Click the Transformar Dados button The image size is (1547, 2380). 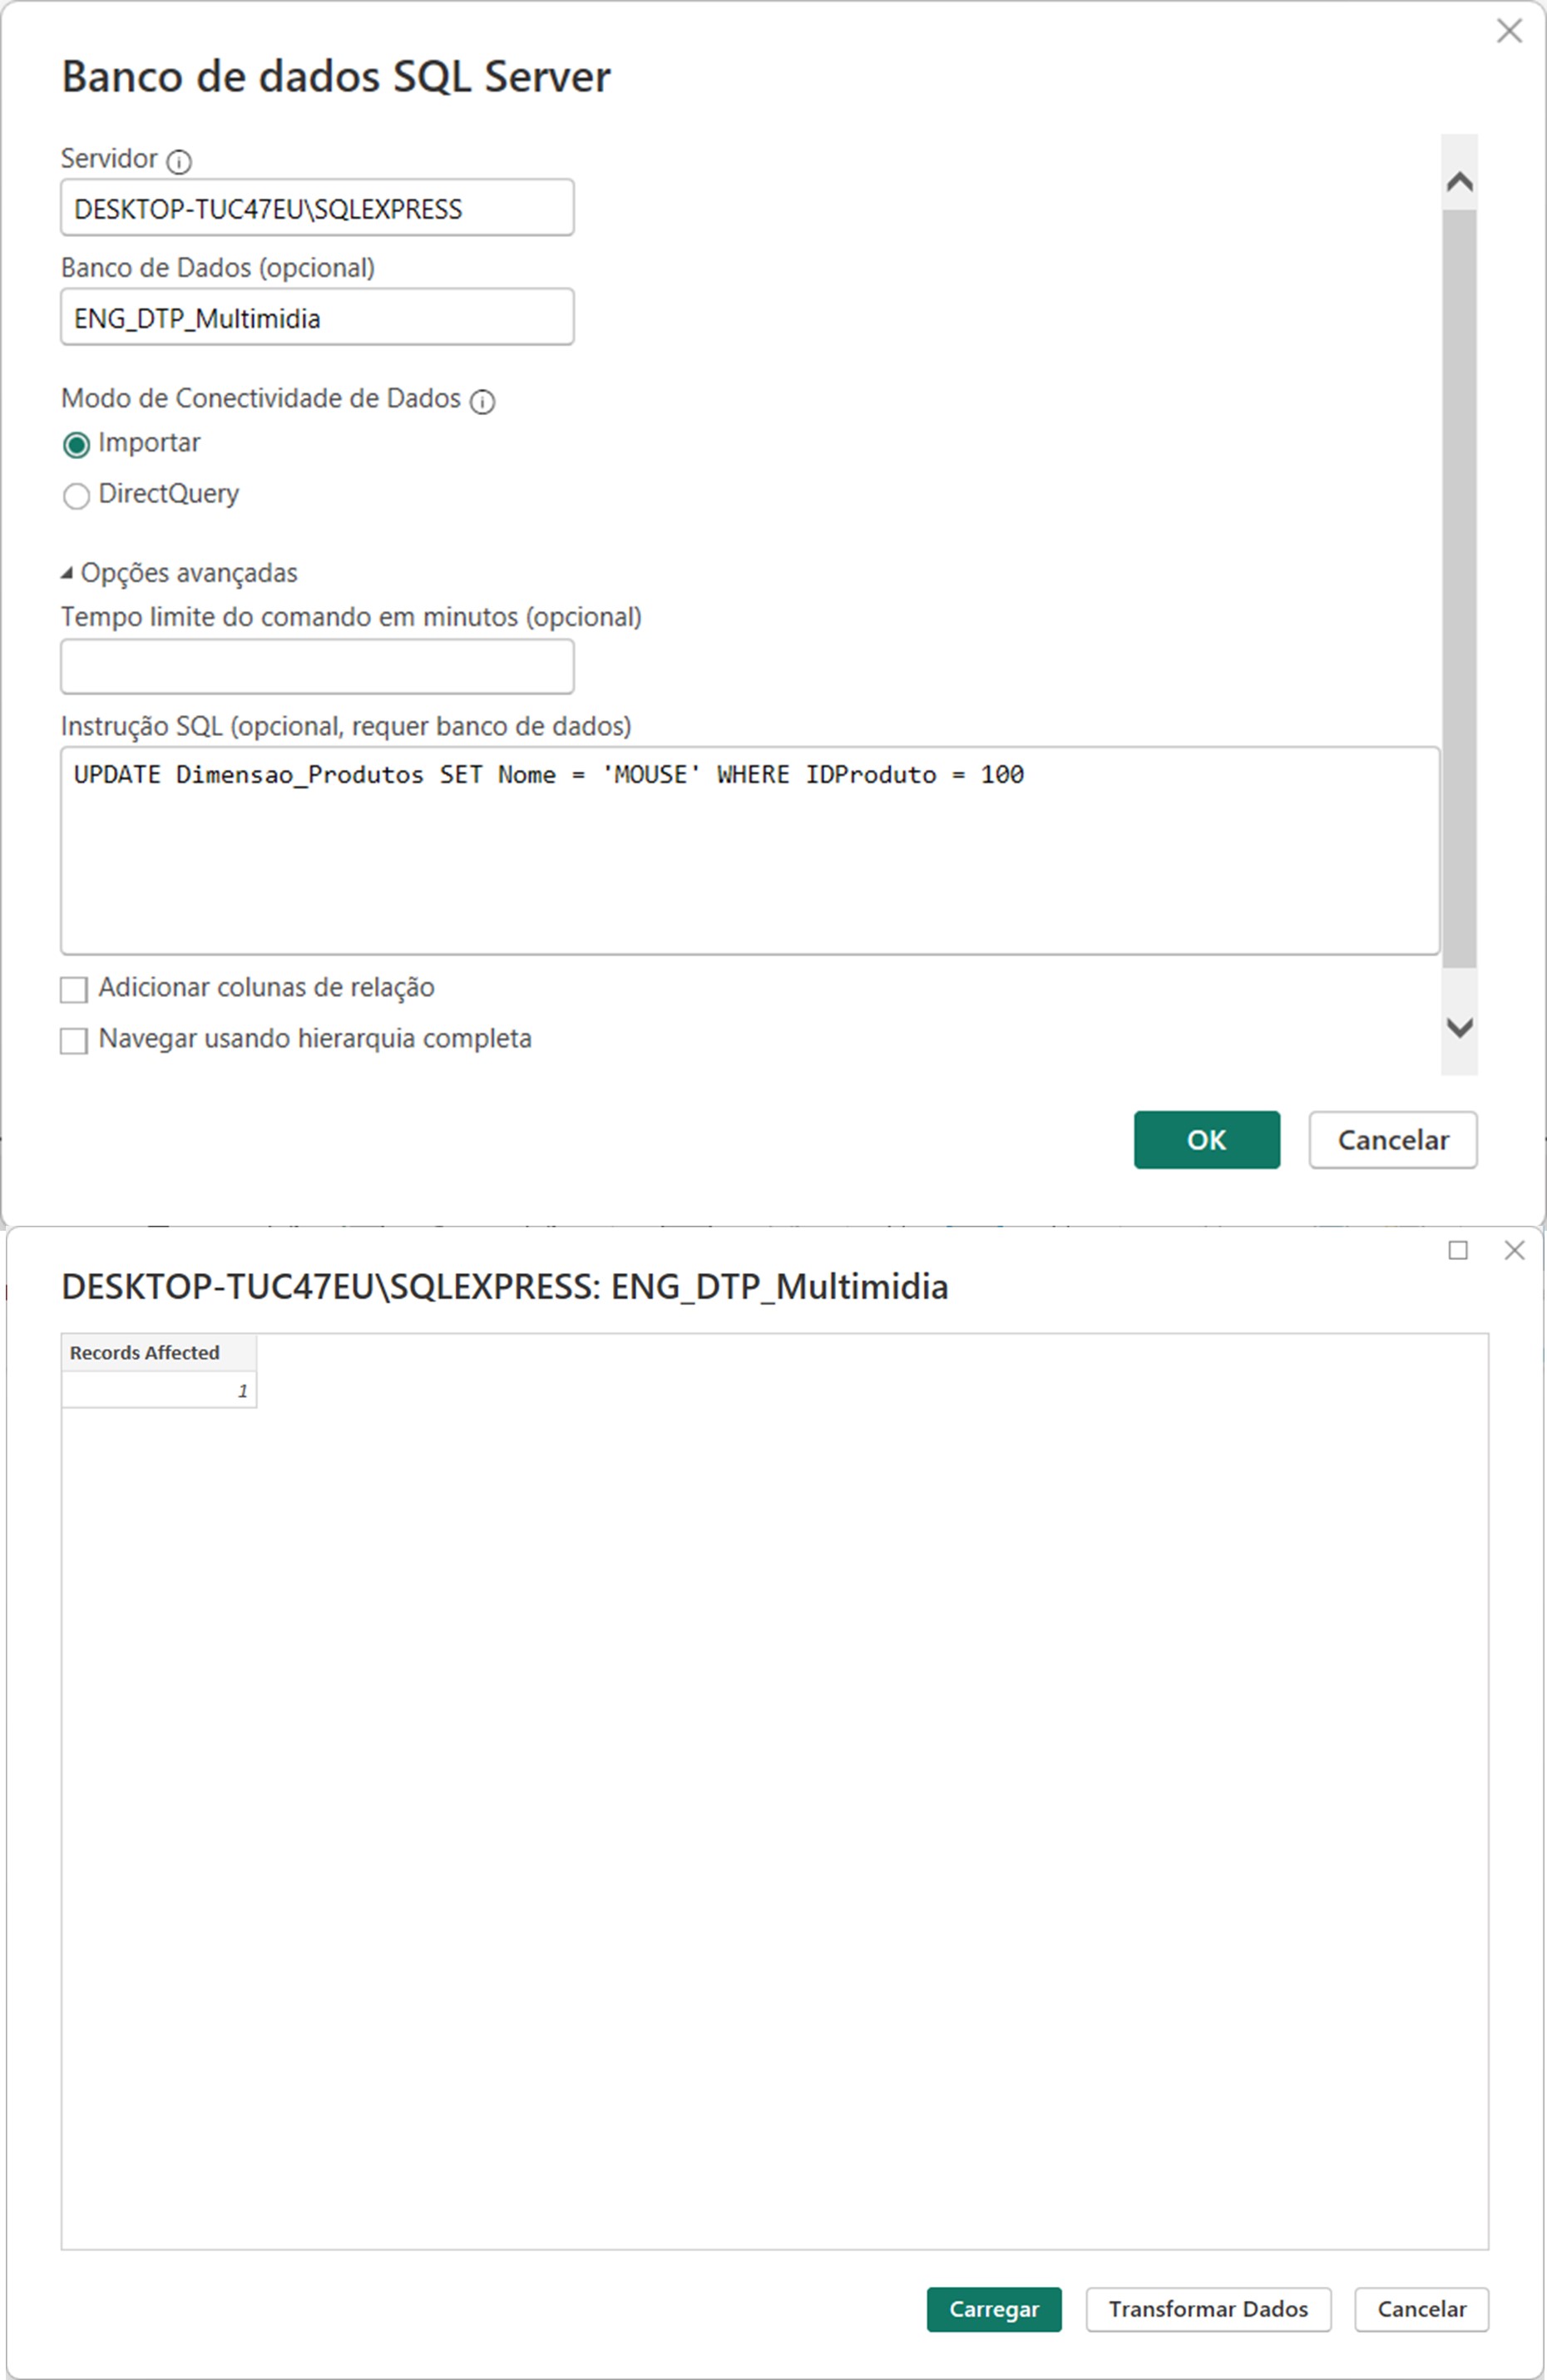pyautogui.click(x=1208, y=2309)
